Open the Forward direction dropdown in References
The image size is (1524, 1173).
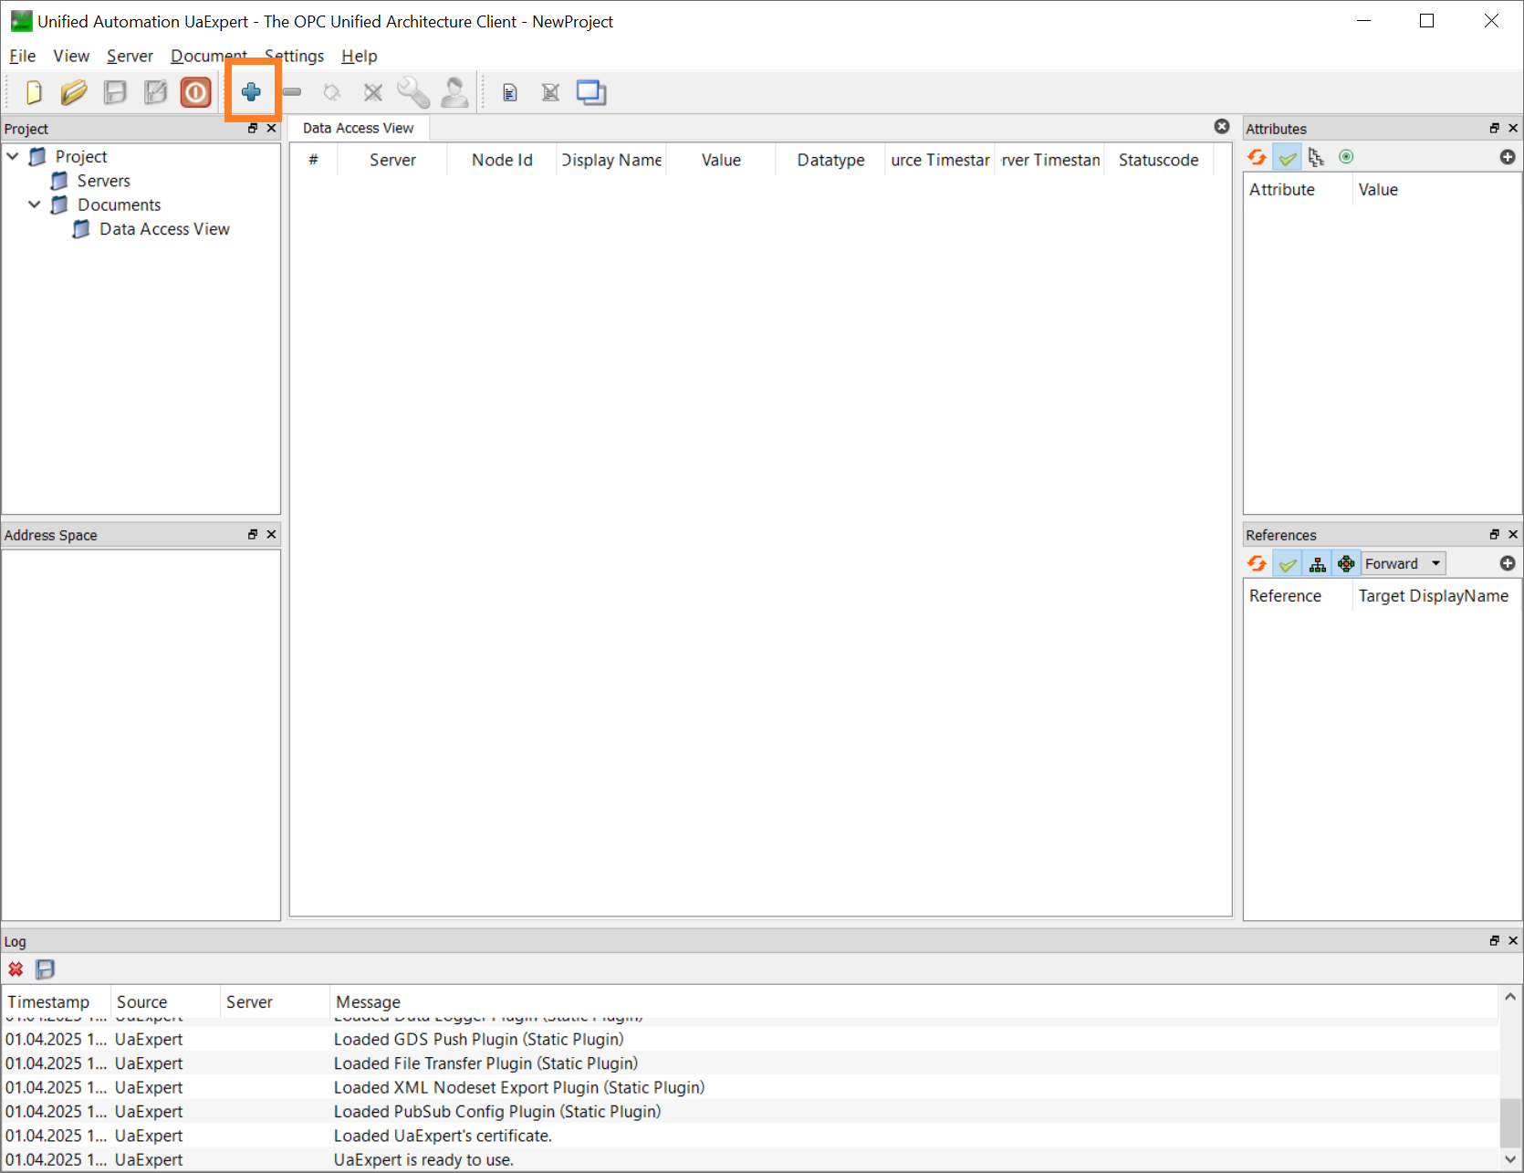point(1404,564)
